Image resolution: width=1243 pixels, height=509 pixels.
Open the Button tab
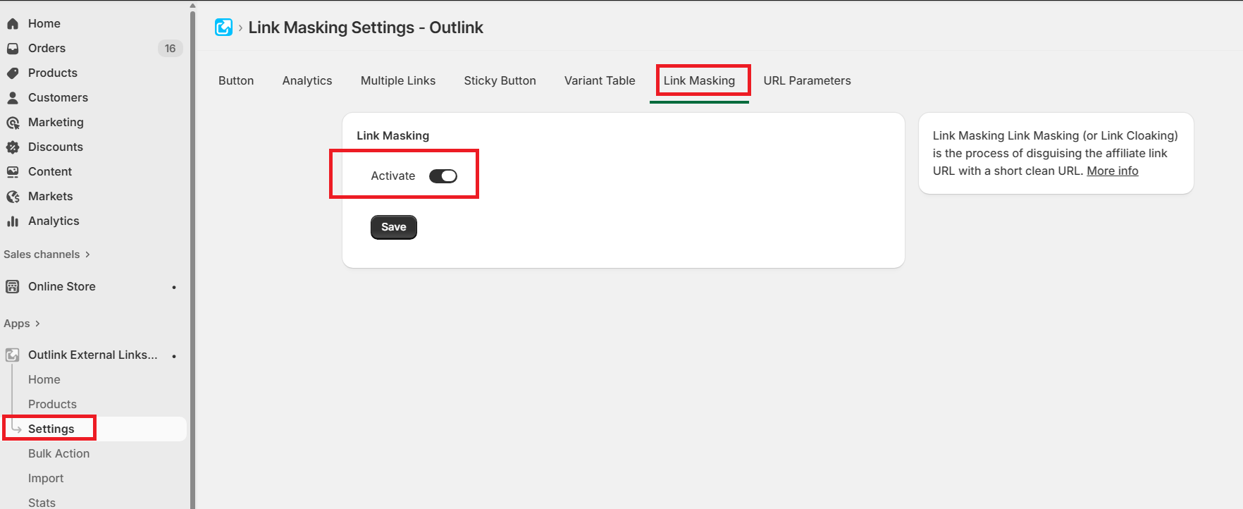tap(236, 80)
